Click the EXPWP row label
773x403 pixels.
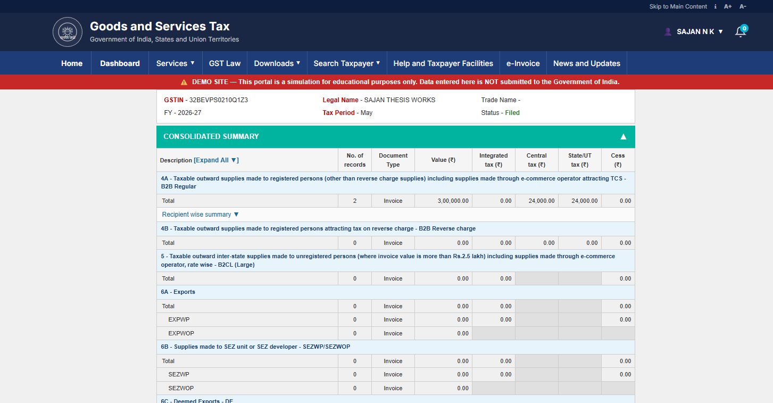coord(179,320)
